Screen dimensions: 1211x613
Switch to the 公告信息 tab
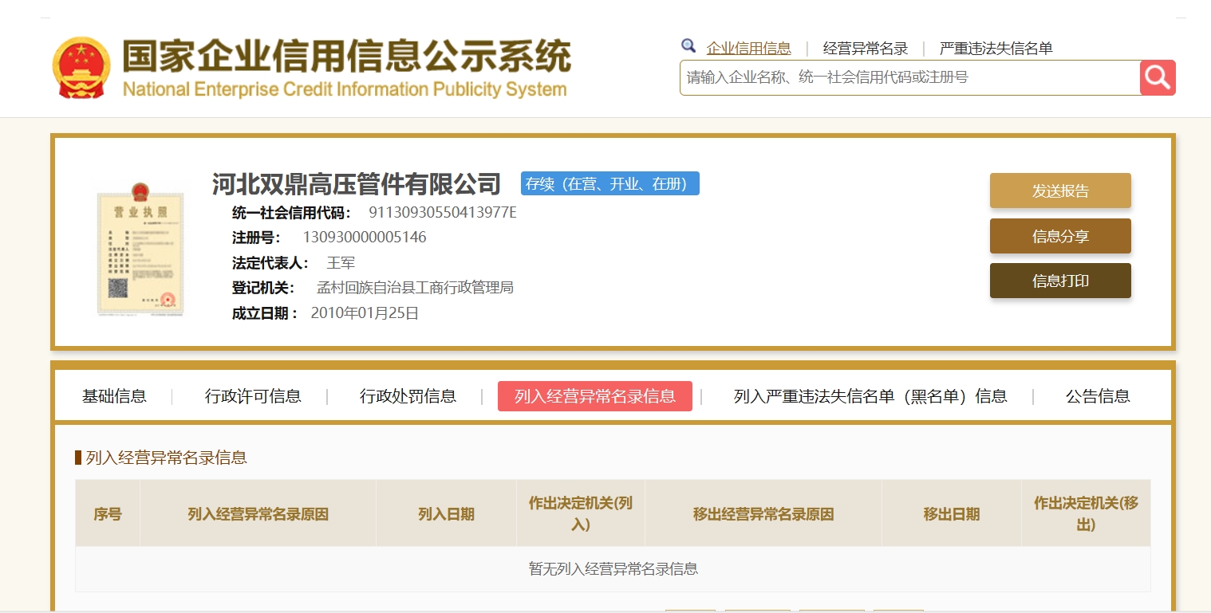pyautogui.click(x=1098, y=396)
